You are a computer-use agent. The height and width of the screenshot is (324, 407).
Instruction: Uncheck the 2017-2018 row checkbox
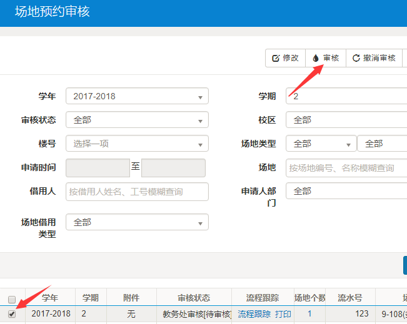point(12,314)
